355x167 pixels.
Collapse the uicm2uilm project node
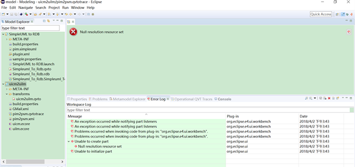point(3,84)
